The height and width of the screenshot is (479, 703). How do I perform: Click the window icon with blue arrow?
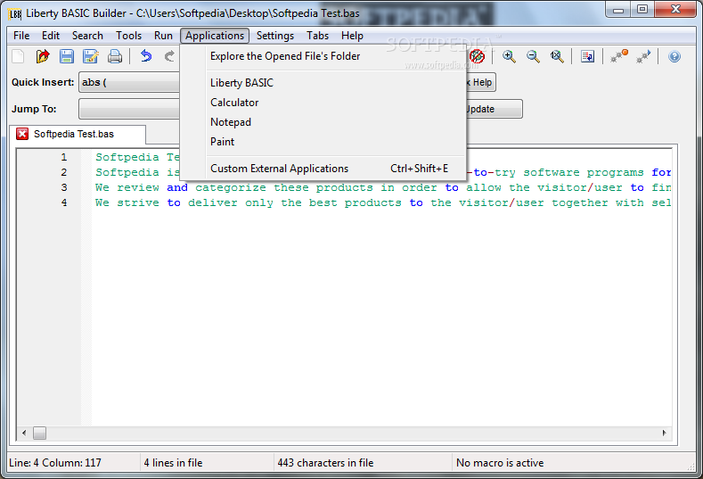pyautogui.click(x=587, y=56)
